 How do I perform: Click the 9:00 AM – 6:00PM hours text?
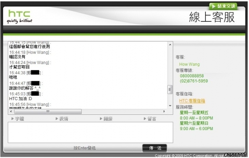coord(196,128)
